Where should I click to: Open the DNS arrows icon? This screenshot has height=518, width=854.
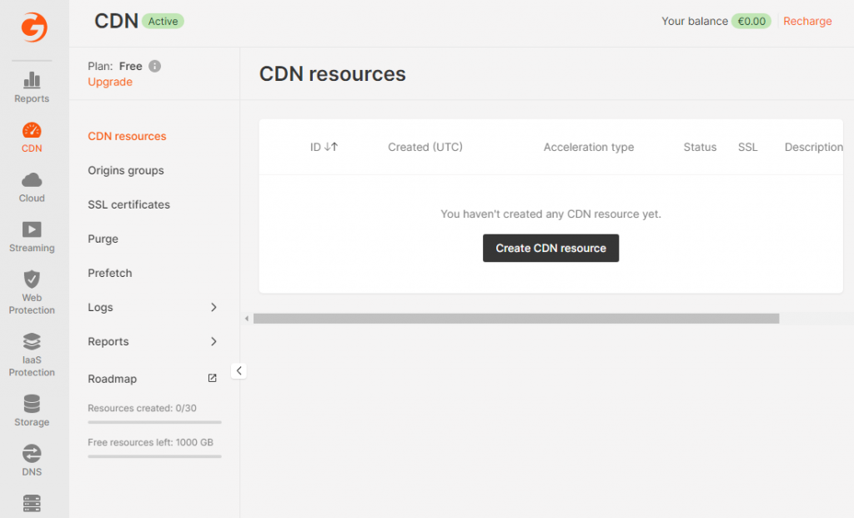coord(32,454)
